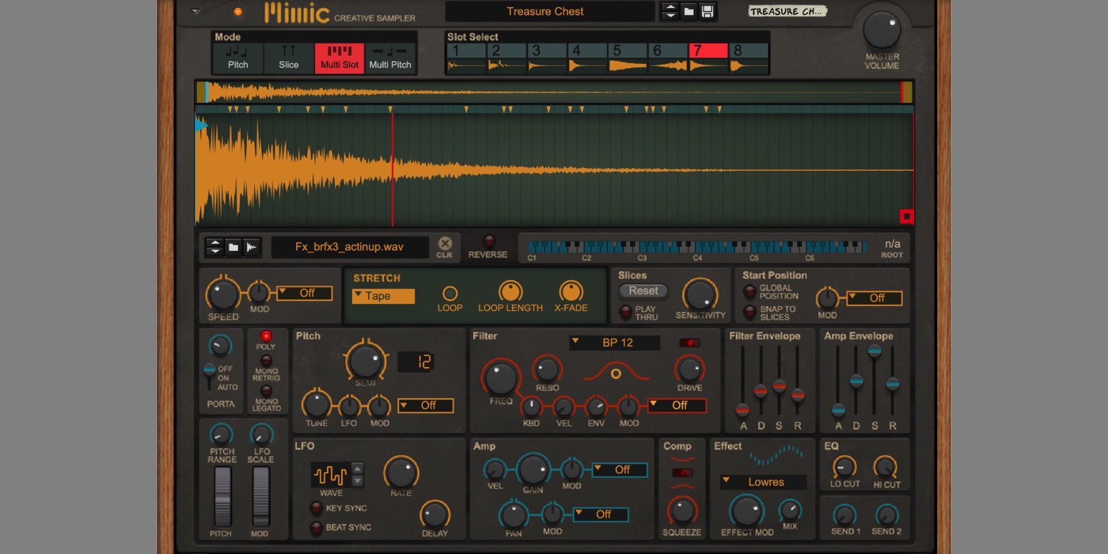This screenshot has width=1108, height=554.
Task: Open the Tape stretch mode dropdown
Action: pyautogui.click(x=383, y=296)
